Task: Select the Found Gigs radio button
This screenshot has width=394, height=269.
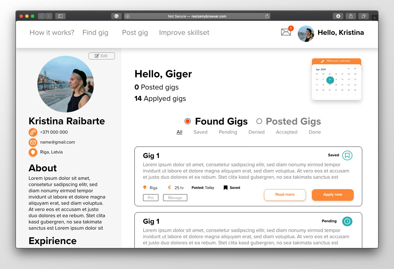Action: coord(187,121)
